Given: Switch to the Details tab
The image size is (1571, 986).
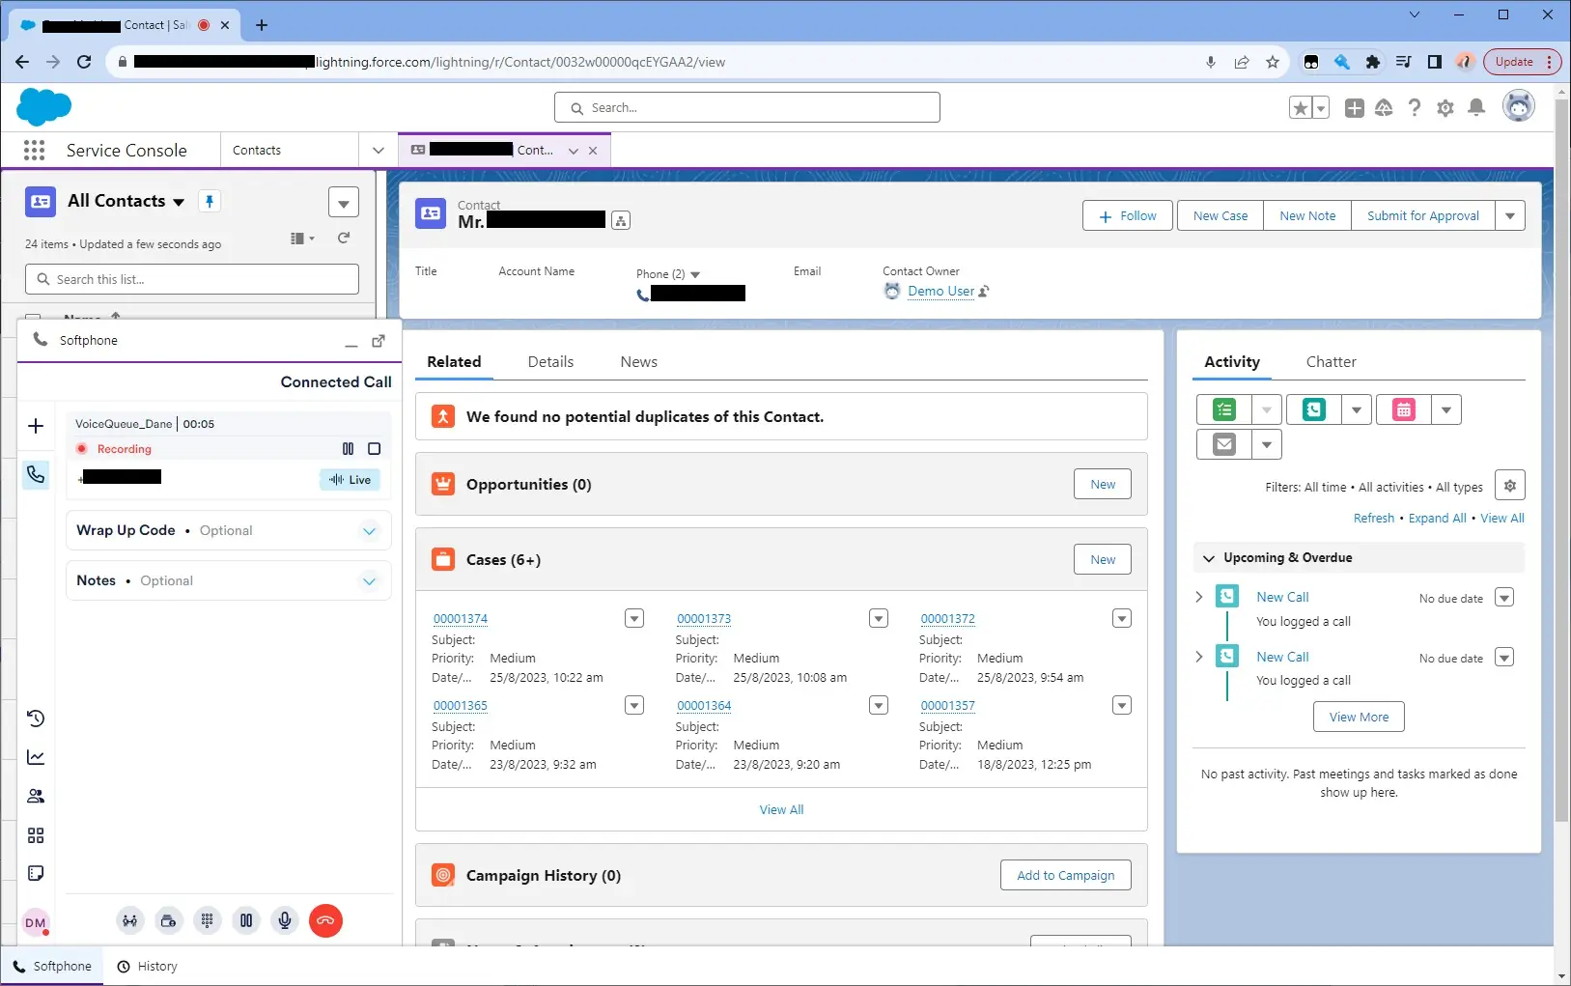Looking at the screenshot, I should 550,362.
